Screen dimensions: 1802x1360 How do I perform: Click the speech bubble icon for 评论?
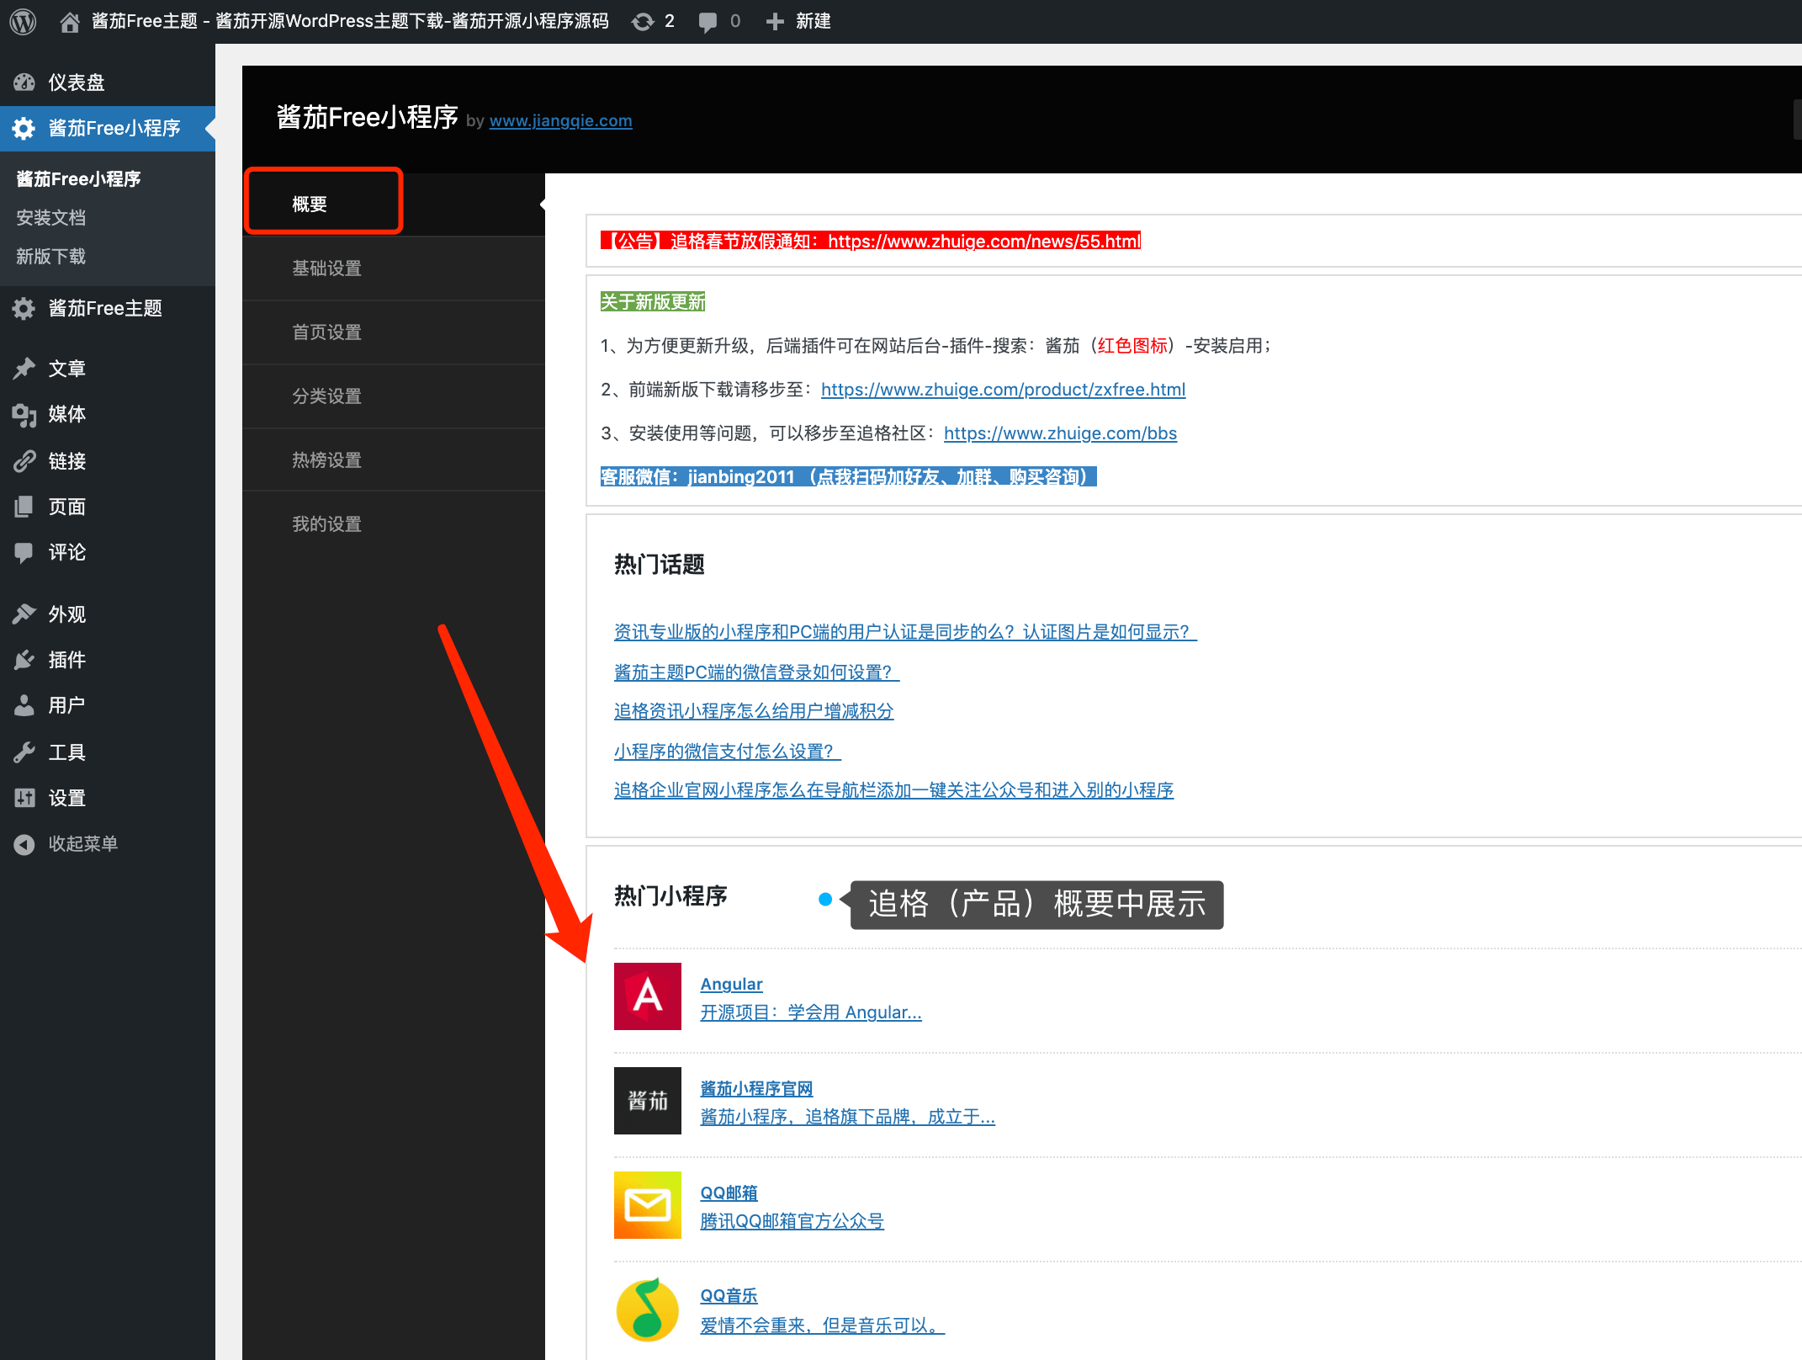pyautogui.click(x=24, y=552)
